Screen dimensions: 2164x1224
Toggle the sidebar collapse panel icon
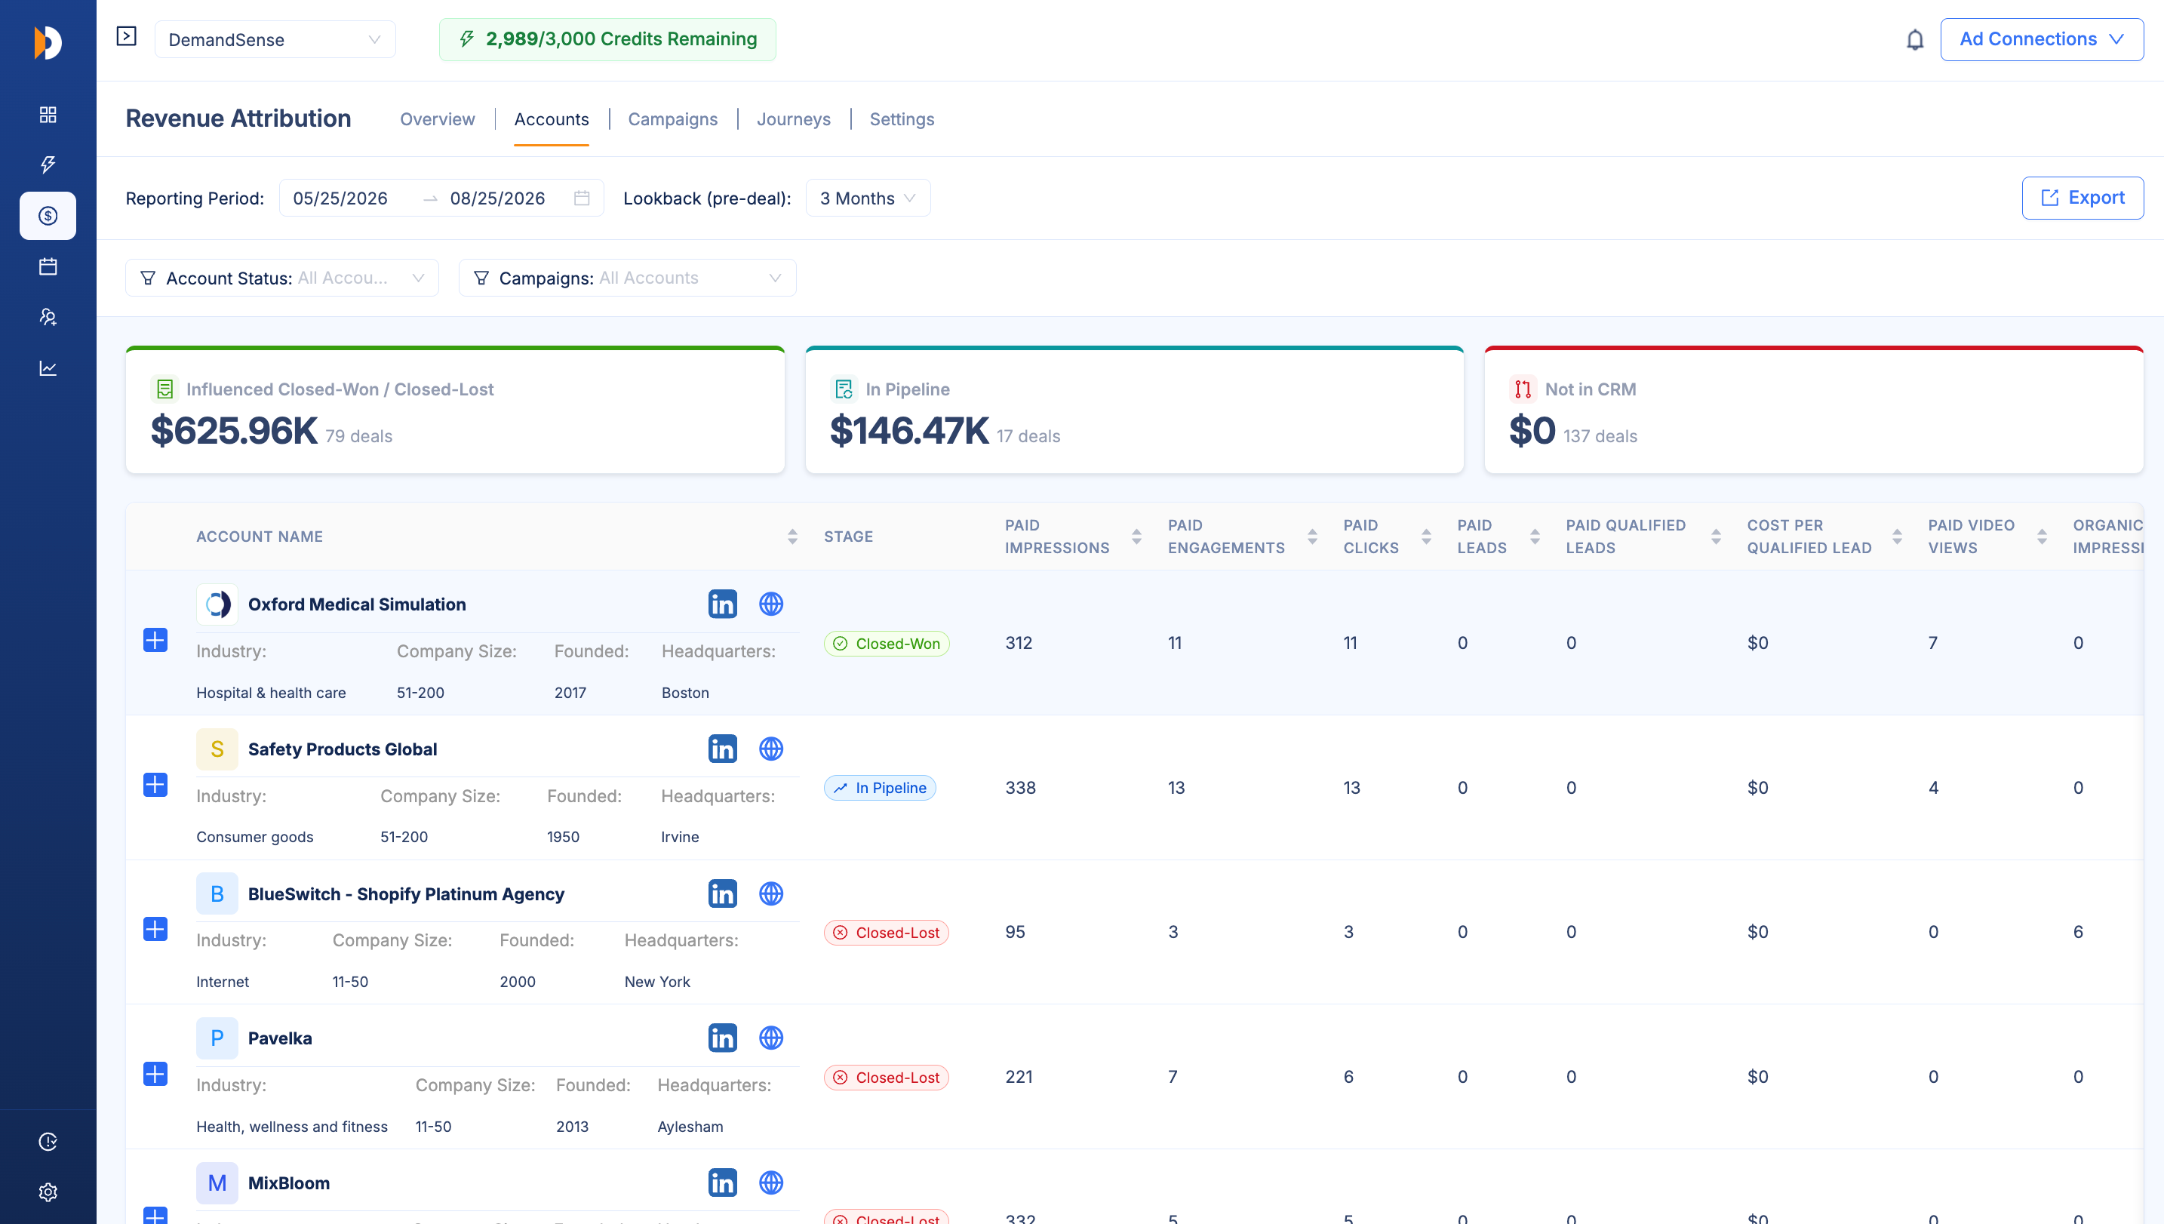coord(126,36)
